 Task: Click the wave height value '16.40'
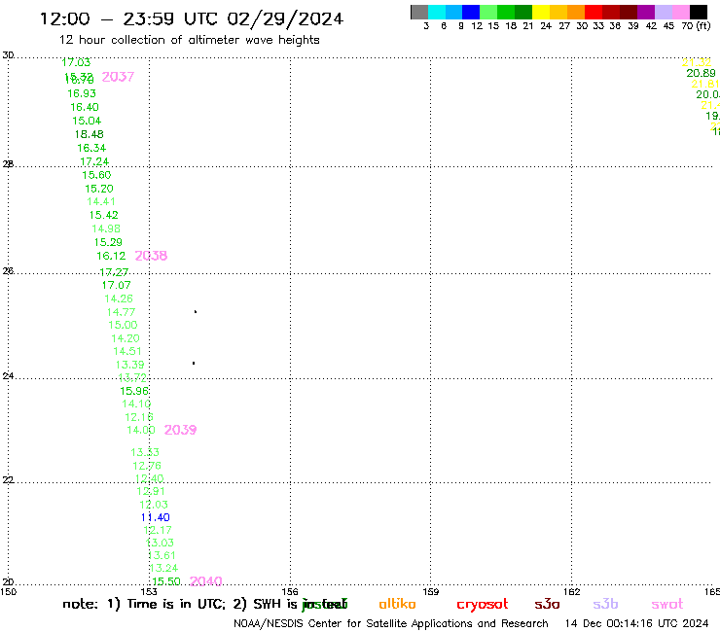pyautogui.click(x=85, y=107)
